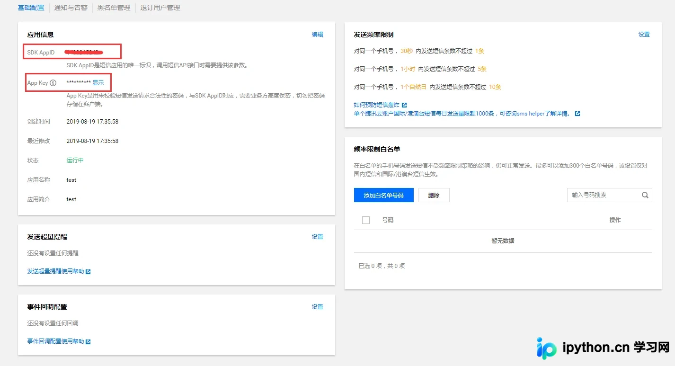Open the 如何预防短信轰炸 help link
Viewport: 675px width, 366px height.
377,105
